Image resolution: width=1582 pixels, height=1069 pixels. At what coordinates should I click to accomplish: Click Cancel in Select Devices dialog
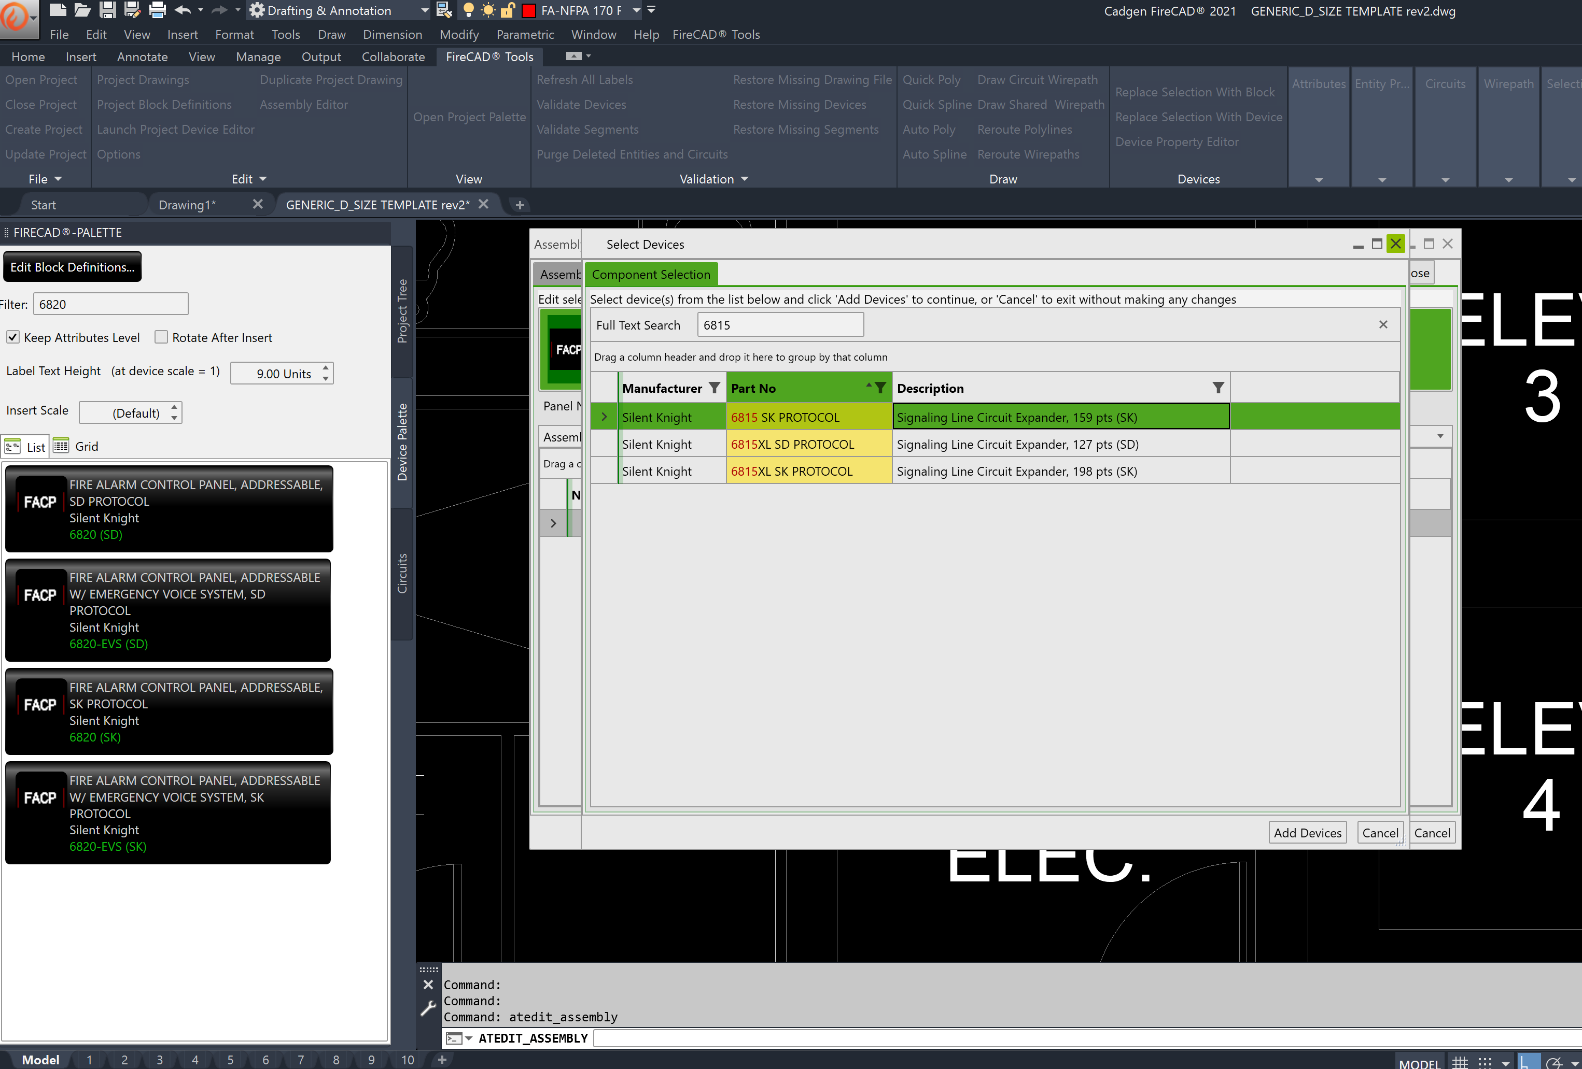pyautogui.click(x=1380, y=832)
